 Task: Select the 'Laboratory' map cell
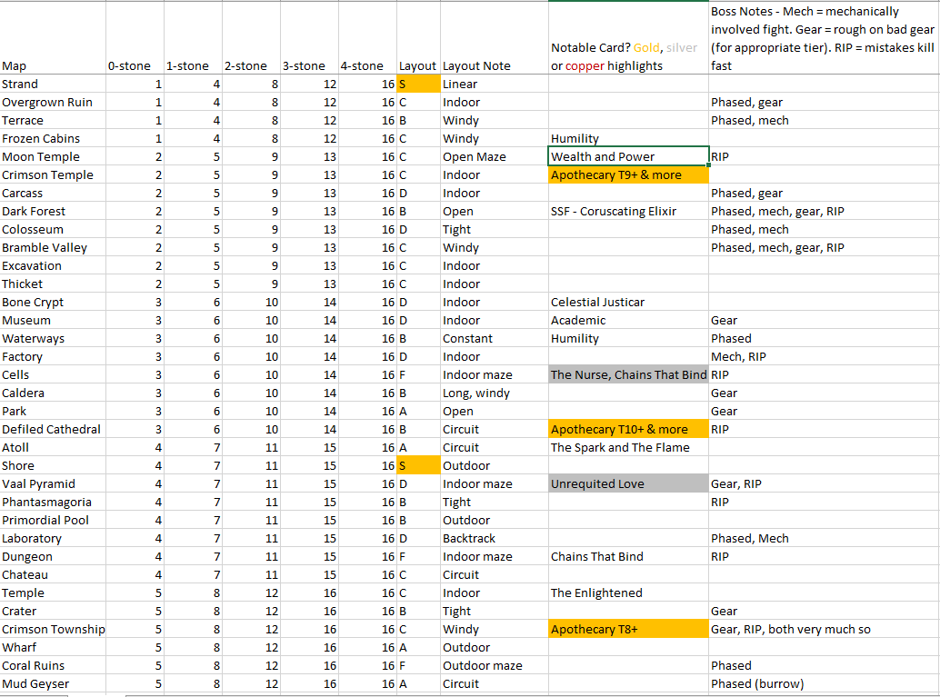(53, 538)
